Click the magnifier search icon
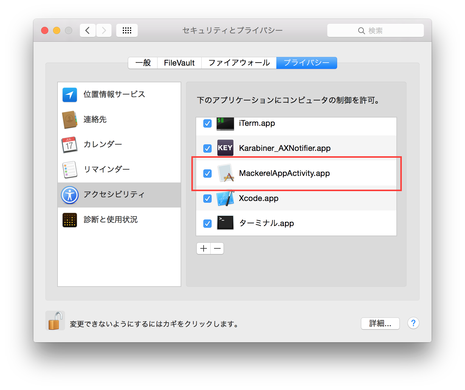The height and width of the screenshot is (390, 465). pos(361,31)
